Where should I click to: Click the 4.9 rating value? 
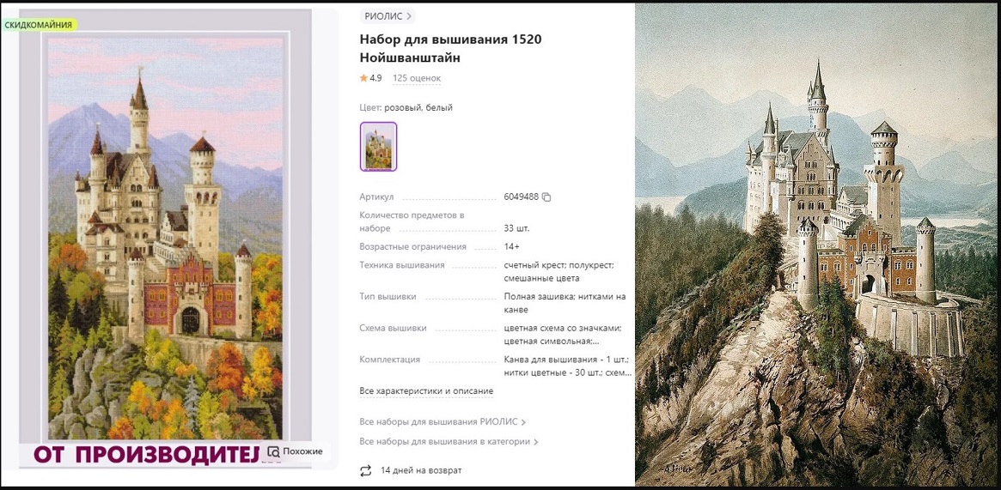pos(375,78)
